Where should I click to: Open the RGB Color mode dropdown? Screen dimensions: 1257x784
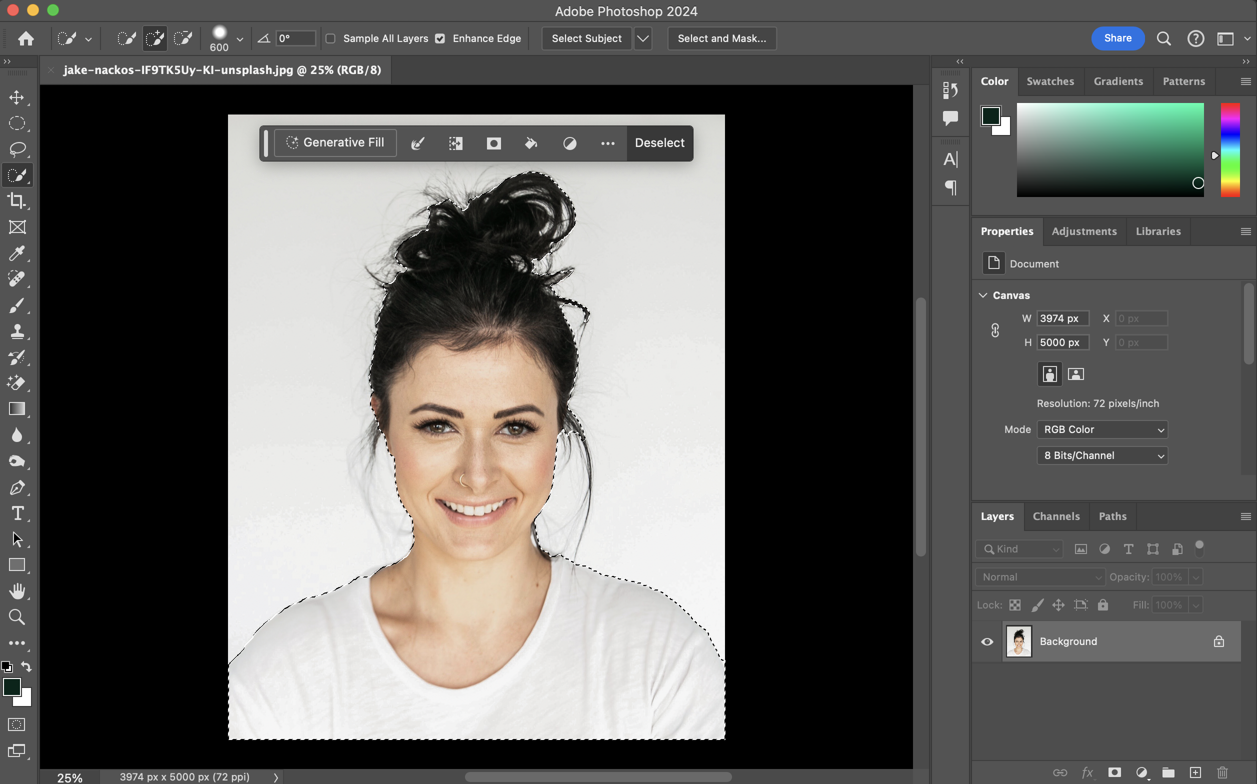pos(1102,429)
